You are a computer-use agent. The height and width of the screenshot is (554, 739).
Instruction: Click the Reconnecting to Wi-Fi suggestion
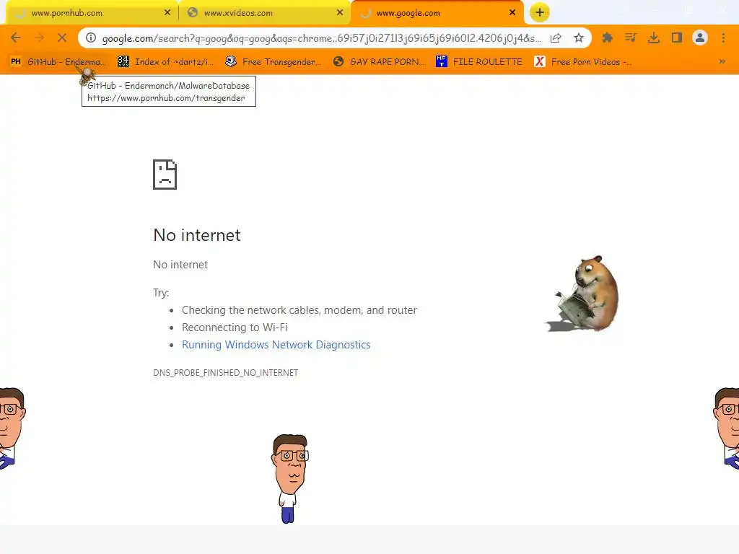tap(235, 327)
